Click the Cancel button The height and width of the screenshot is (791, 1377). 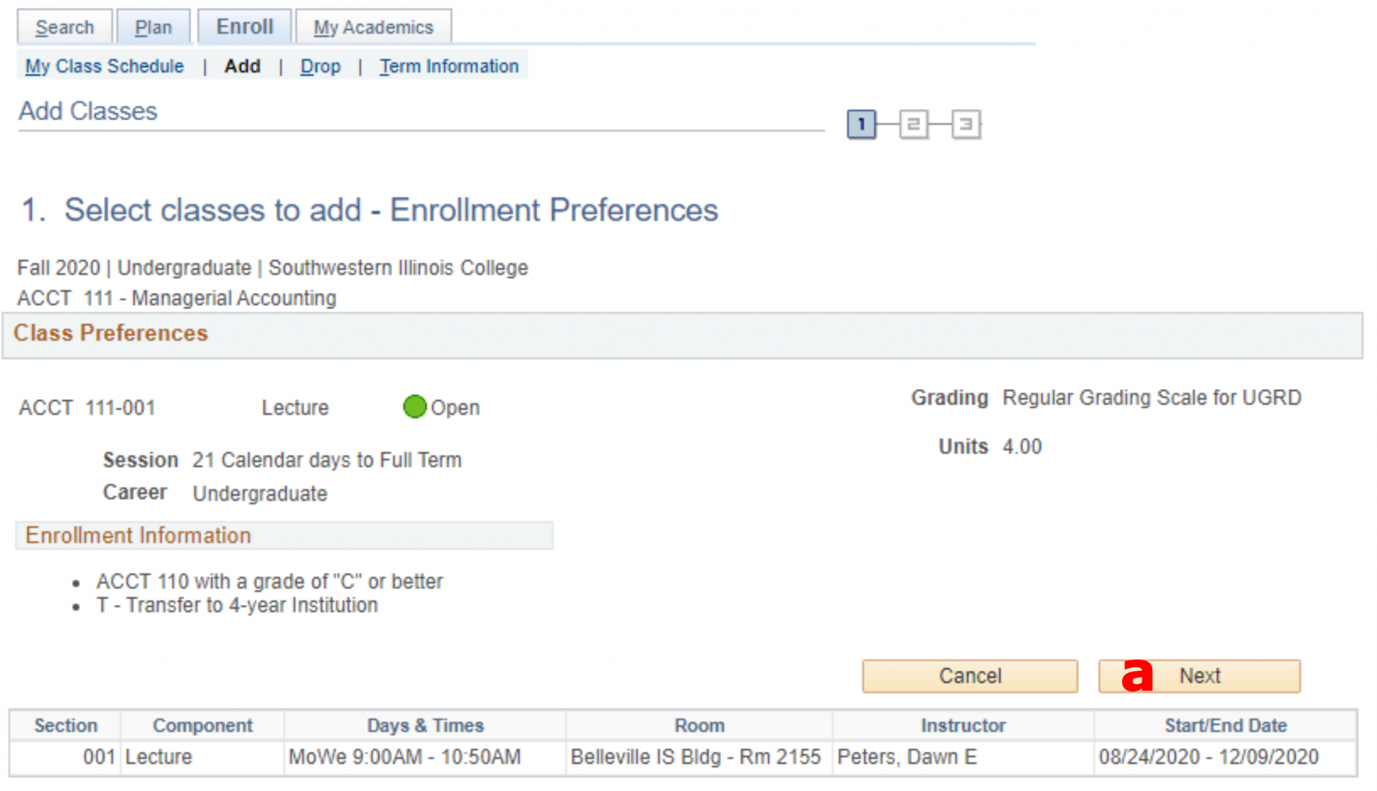[x=969, y=676]
